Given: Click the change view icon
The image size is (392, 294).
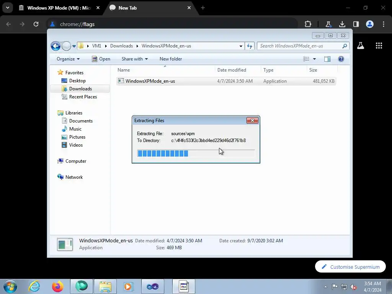Looking at the screenshot, I should tap(306, 59).
